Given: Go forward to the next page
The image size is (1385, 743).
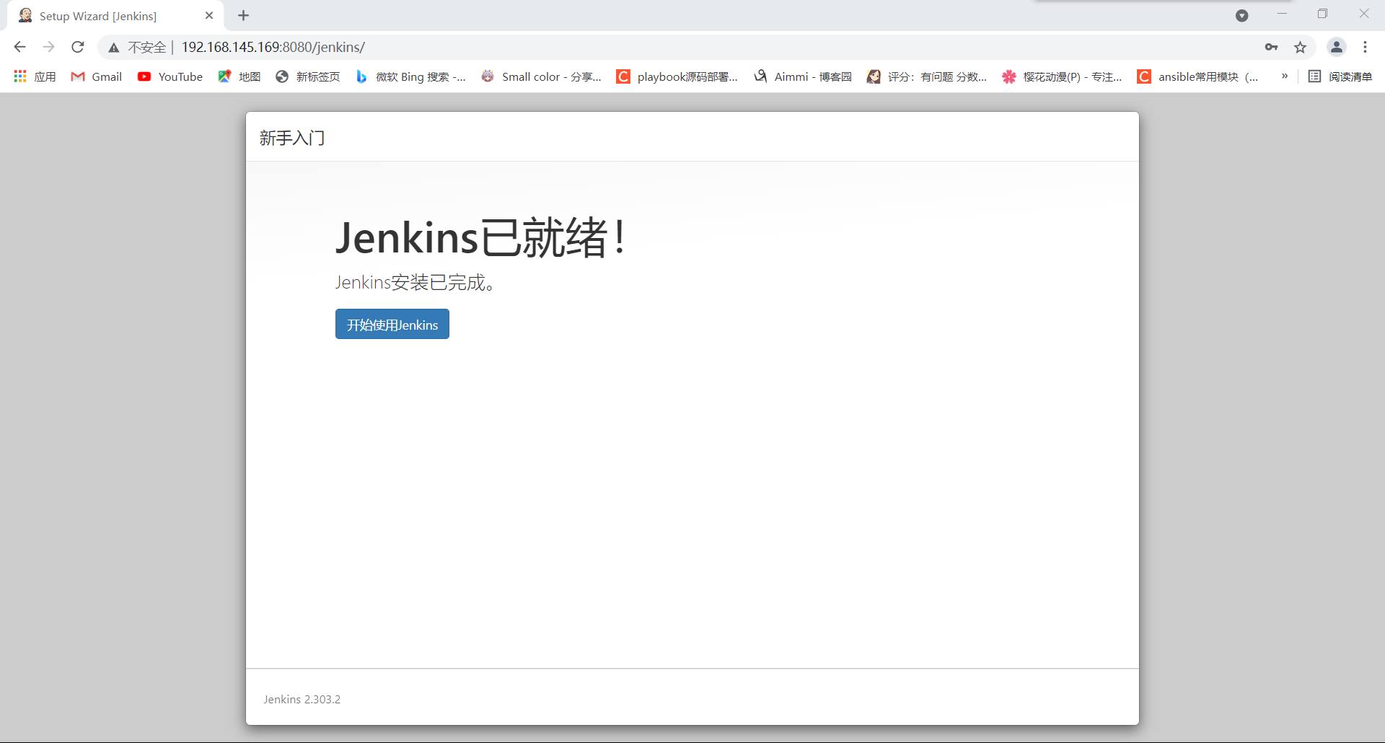Looking at the screenshot, I should [x=48, y=47].
